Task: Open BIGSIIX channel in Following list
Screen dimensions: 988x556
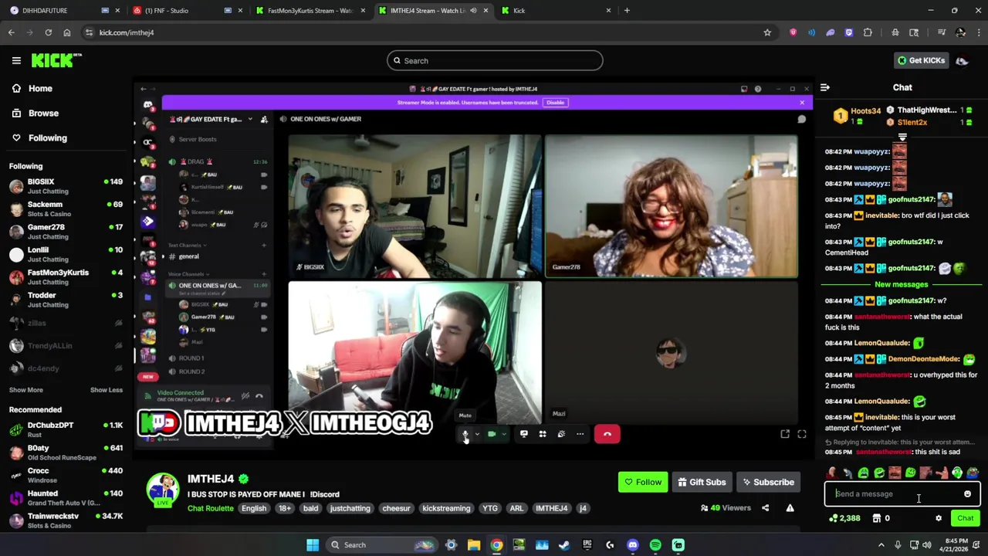Action: [x=66, y=186]
